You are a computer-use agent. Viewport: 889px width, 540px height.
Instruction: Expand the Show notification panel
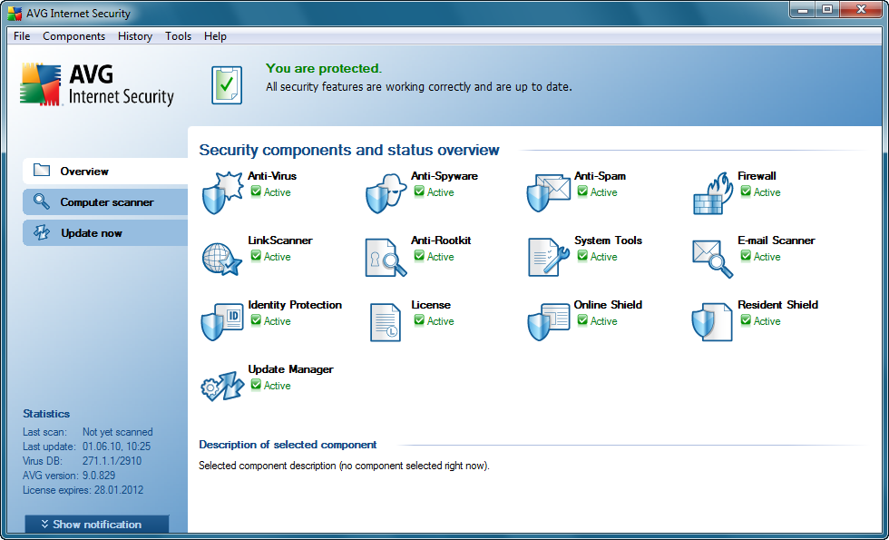(96, 525)
